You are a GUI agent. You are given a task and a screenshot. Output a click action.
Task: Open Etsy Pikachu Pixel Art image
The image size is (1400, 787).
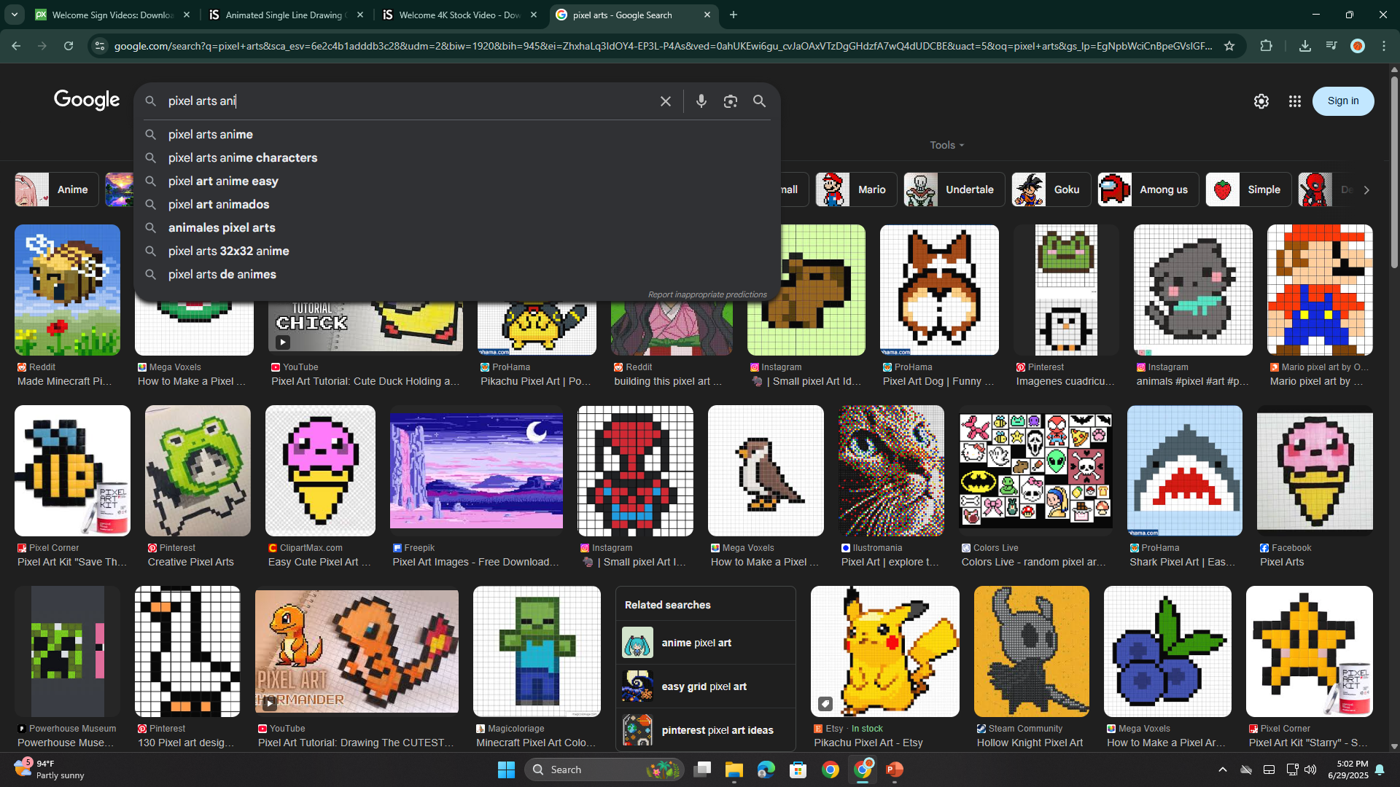(884, 651)
